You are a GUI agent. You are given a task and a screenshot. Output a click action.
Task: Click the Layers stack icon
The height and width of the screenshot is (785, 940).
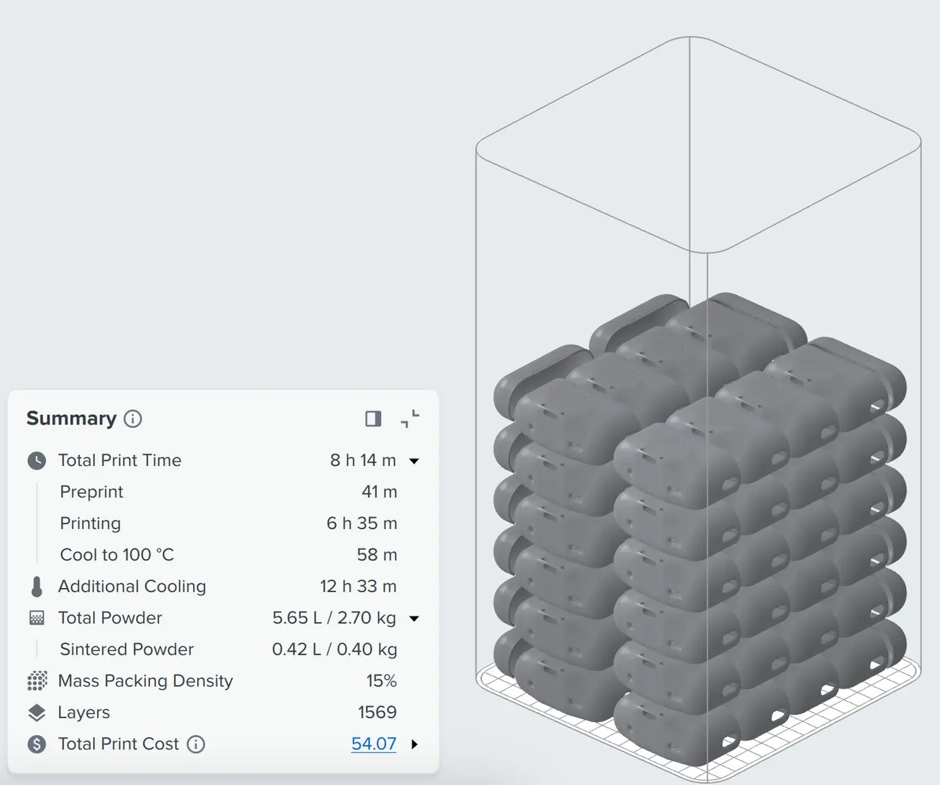[37, 713]
